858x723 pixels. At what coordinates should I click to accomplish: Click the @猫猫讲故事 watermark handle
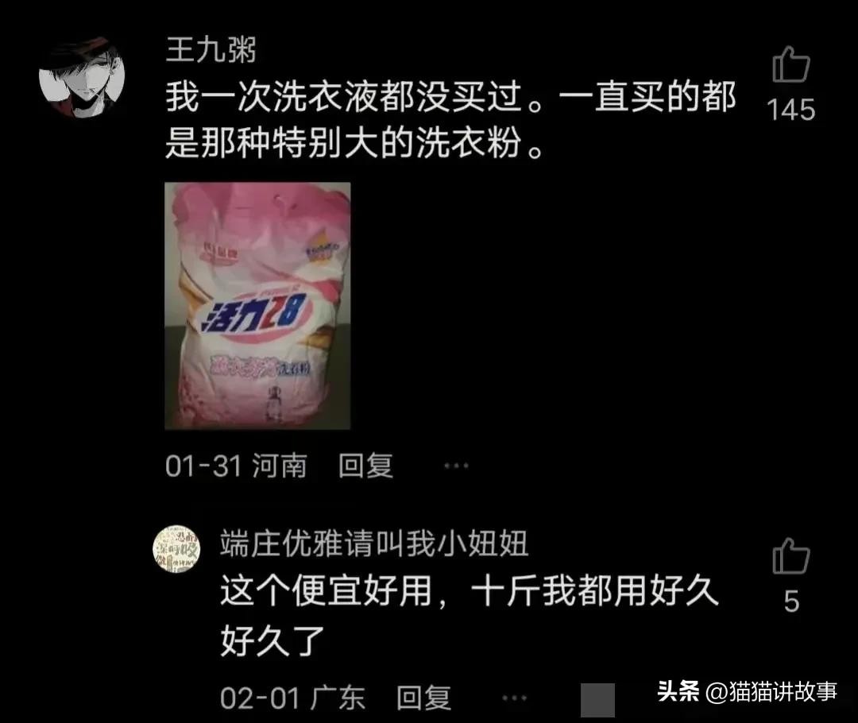[x=771, y=692]
